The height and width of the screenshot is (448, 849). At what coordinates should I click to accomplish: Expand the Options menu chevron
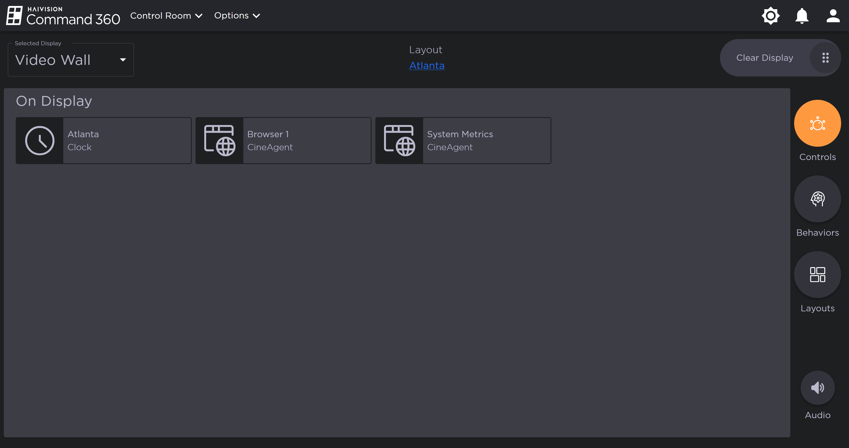(x=256, y=16)
